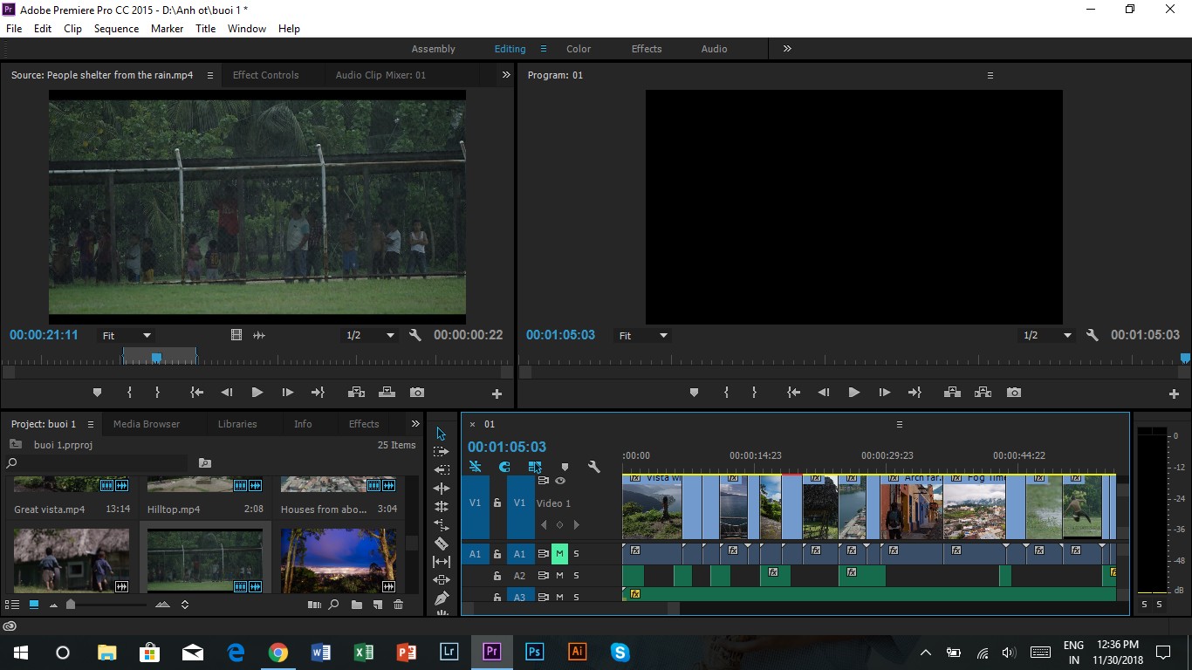Image resolution: width=1192 pixels, height=670 pixels.
Task: Choose the Slide tool
Action: 441,580
